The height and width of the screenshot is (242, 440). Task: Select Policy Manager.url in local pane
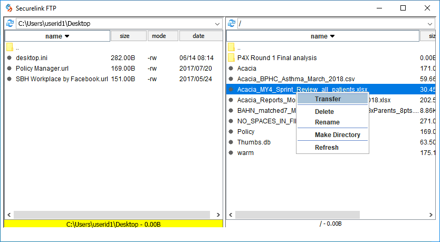click(x=42, y=69)
